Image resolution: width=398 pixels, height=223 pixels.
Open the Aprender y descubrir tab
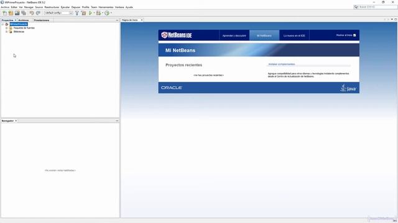[x=234, y=36]
